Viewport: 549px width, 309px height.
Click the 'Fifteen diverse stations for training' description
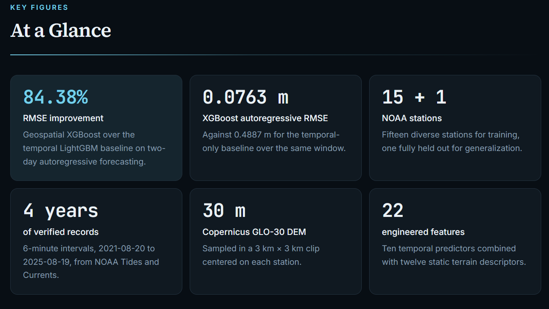tap(452, 142)
